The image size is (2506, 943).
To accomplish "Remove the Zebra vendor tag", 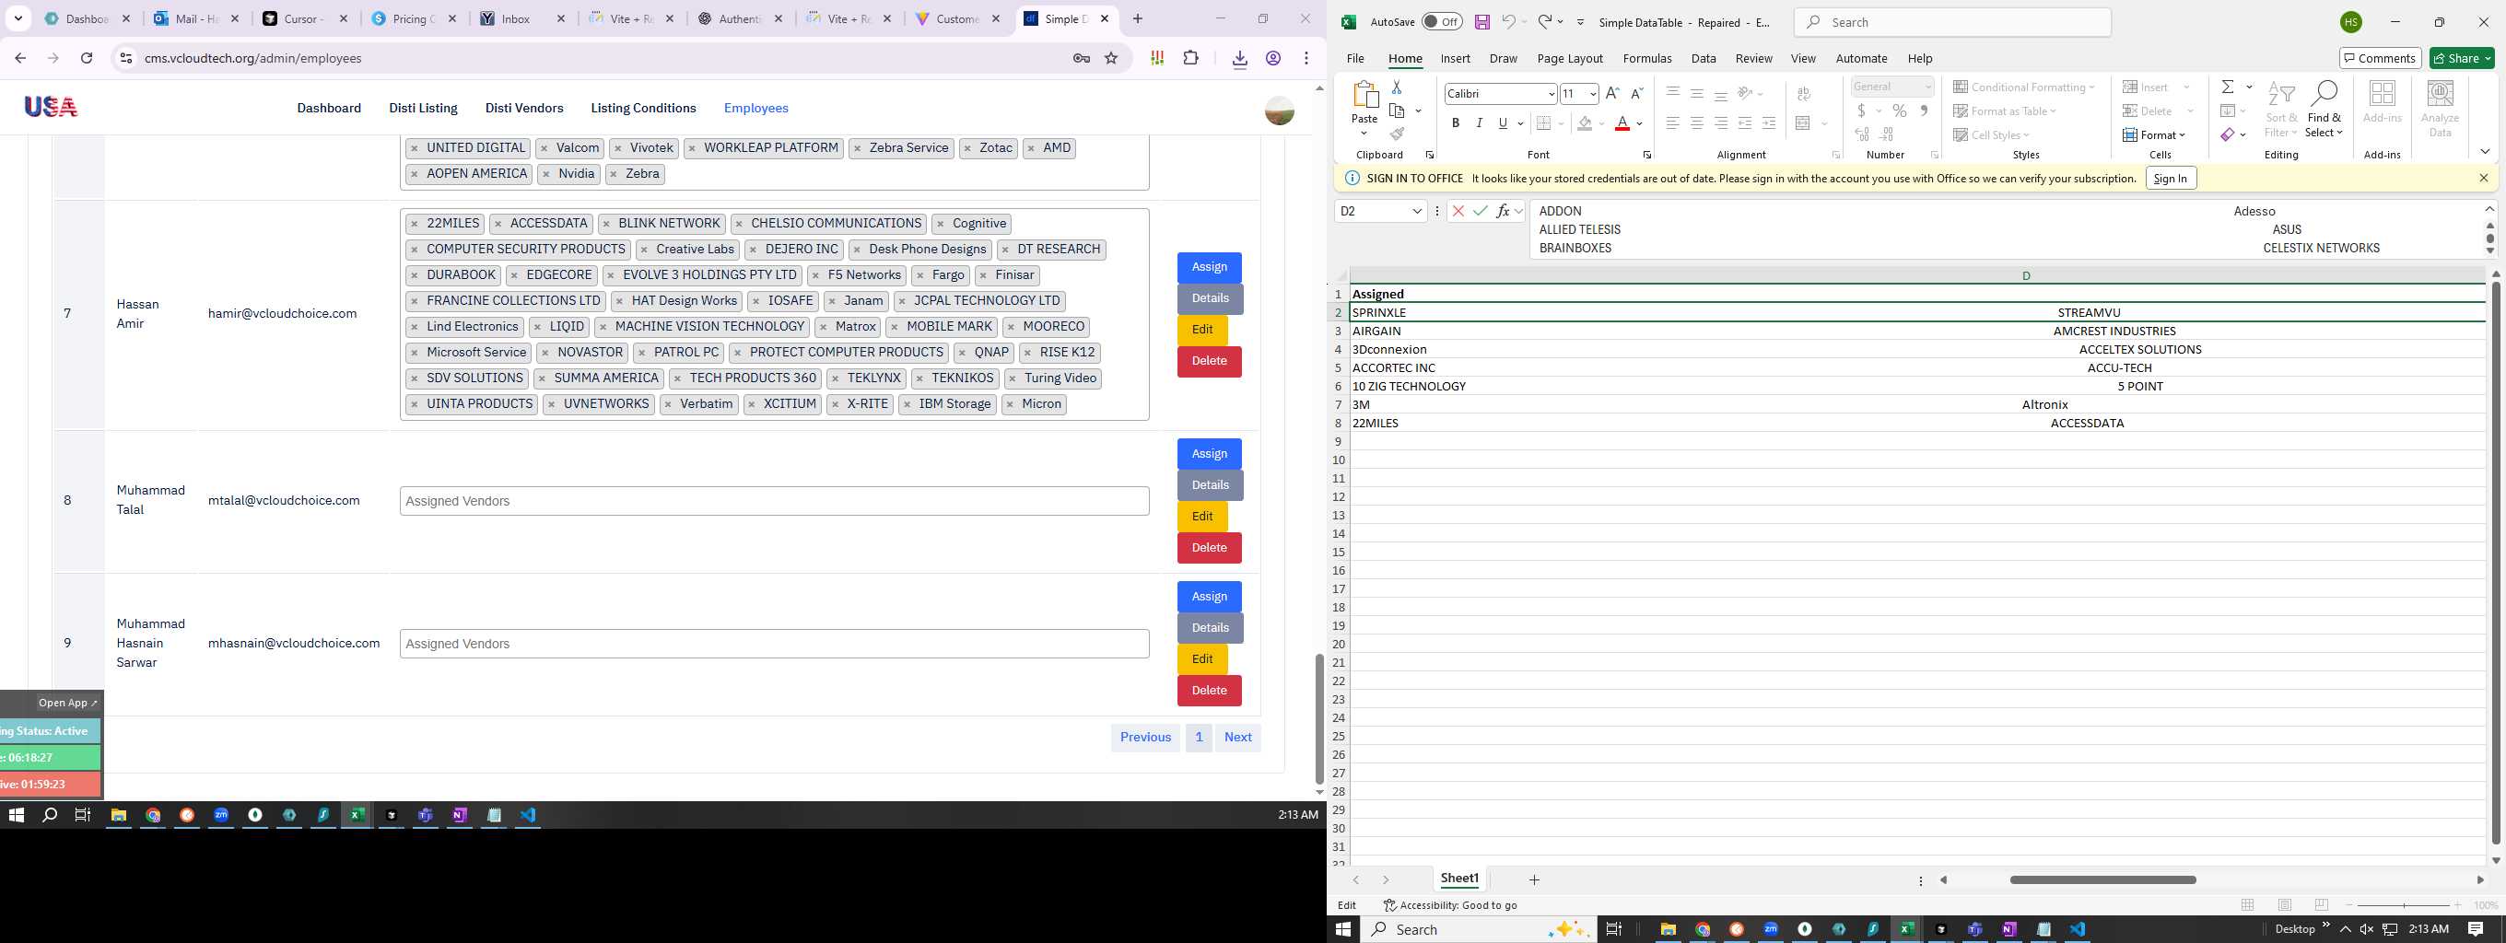I will coord(613,174).
